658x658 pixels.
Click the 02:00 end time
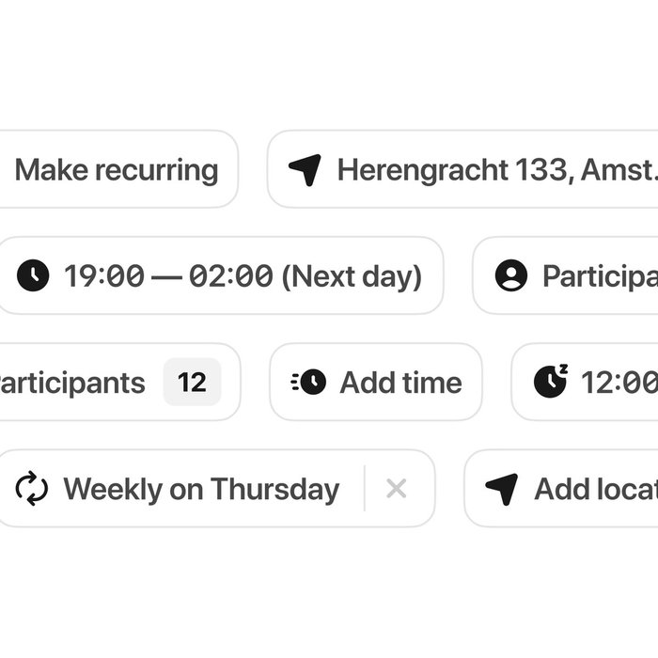230,276
